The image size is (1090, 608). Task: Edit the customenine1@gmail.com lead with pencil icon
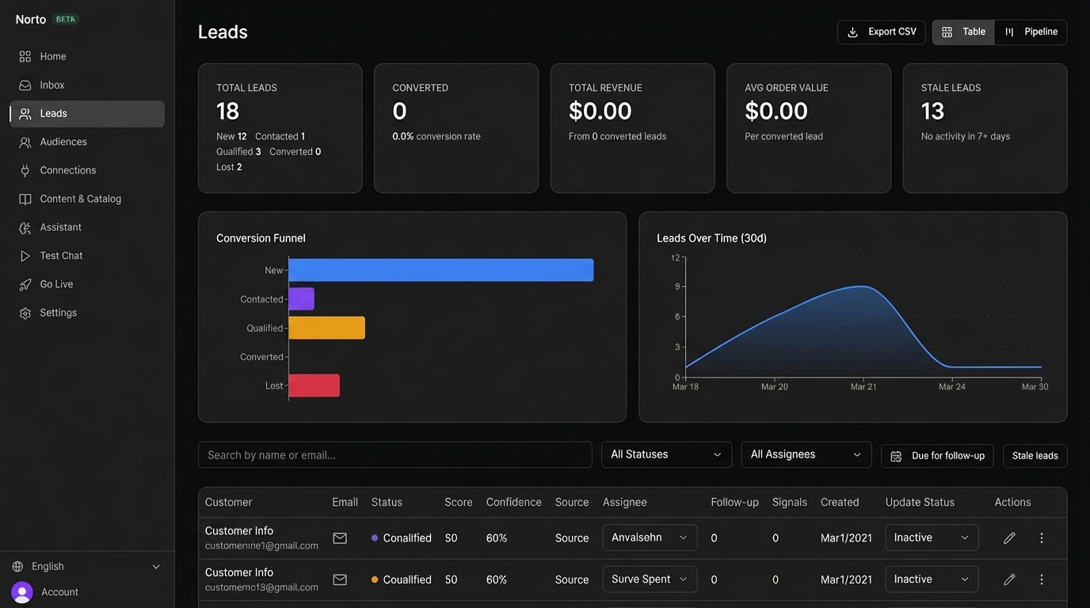[x=1009, y=538]
